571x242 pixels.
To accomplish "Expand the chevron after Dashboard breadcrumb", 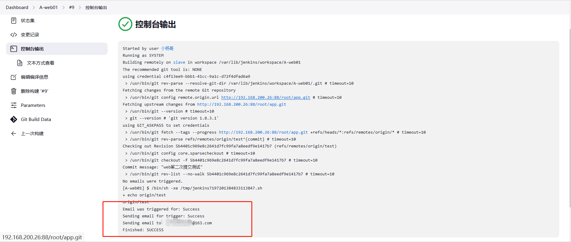I will (34, 8).
